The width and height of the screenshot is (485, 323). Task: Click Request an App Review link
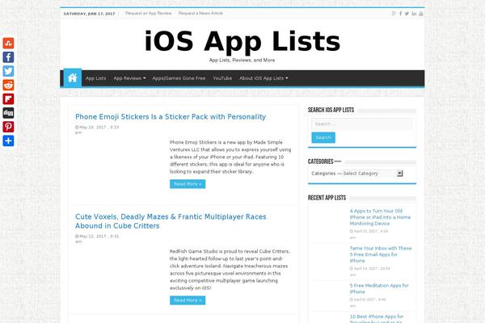149,13
